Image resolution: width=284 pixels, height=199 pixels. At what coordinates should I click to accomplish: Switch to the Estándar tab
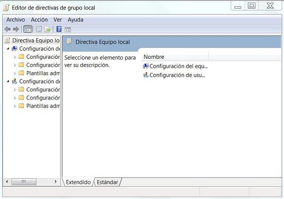click(x=107, y=182)
